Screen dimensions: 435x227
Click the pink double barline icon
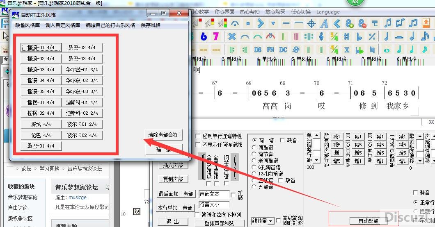pyautogui.click(x=296, y=36)
